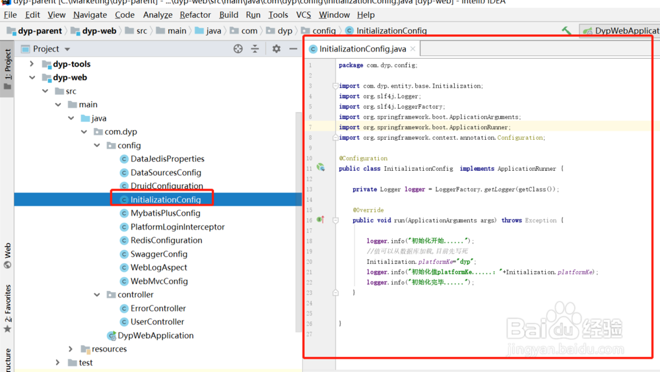Open the View menu

(x=56, y=15)
